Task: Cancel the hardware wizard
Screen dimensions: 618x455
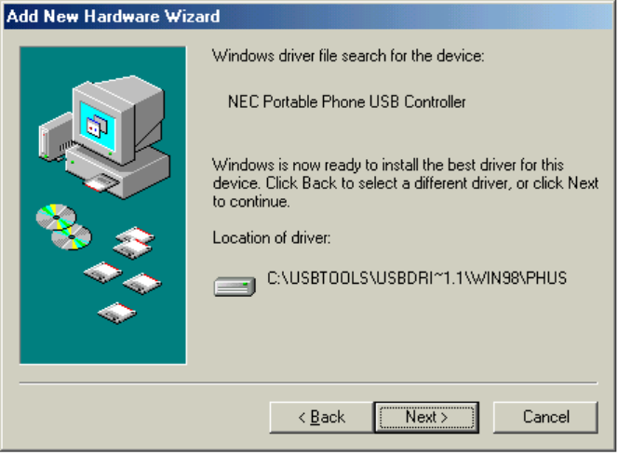Action: (x=545, y=417)
